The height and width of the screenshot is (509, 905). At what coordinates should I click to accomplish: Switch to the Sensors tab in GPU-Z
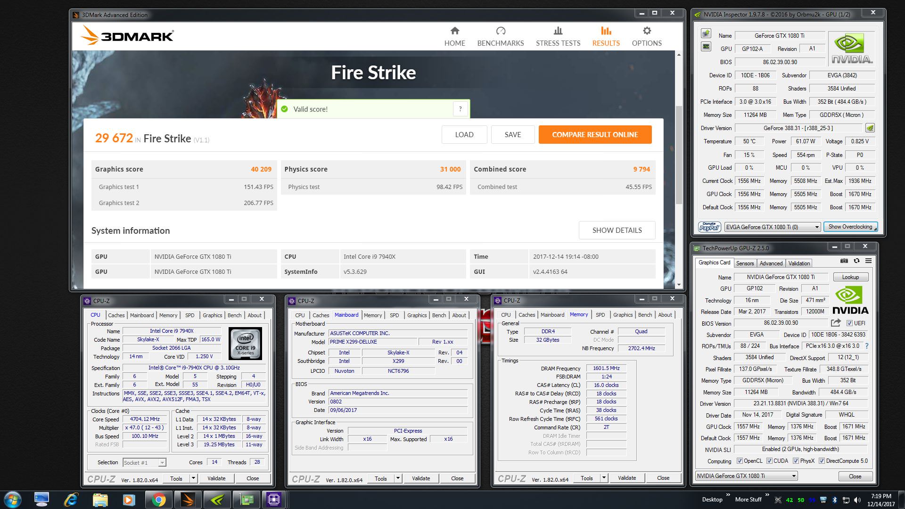point(745,263)
